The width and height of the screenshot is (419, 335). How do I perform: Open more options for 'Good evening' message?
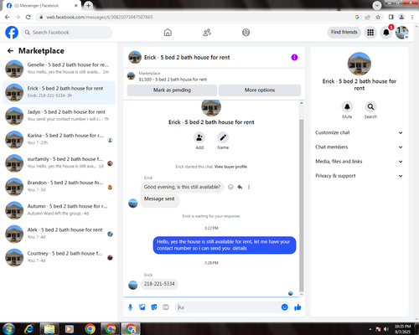249,187
